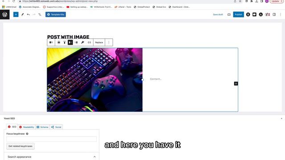Switch to the Schema tab
Viewport: 285px width, 160px height.
point(42,127)
